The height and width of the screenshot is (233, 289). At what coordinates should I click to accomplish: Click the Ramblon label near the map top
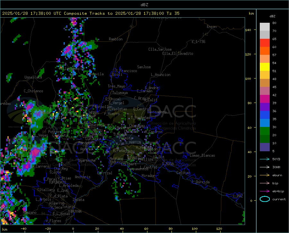click(116, 39)
